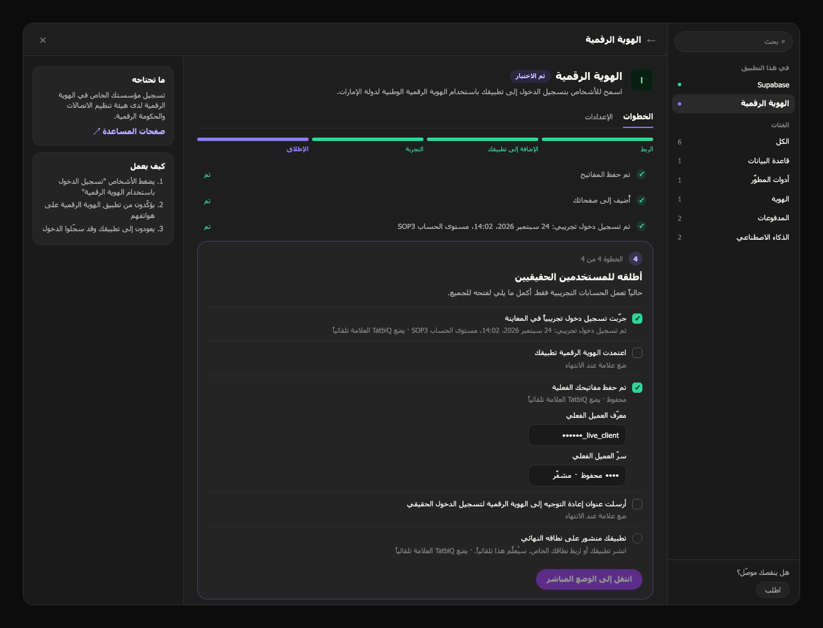Click the التجربة progress step label
The width and height of the screenshot is (823, 628).
pos(414,149)
